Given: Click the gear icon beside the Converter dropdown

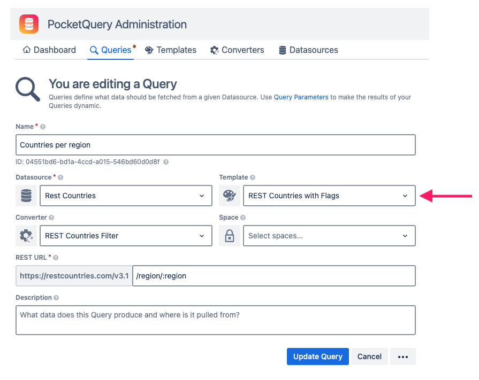Looking at the screenshot, I should coord(26,236).
